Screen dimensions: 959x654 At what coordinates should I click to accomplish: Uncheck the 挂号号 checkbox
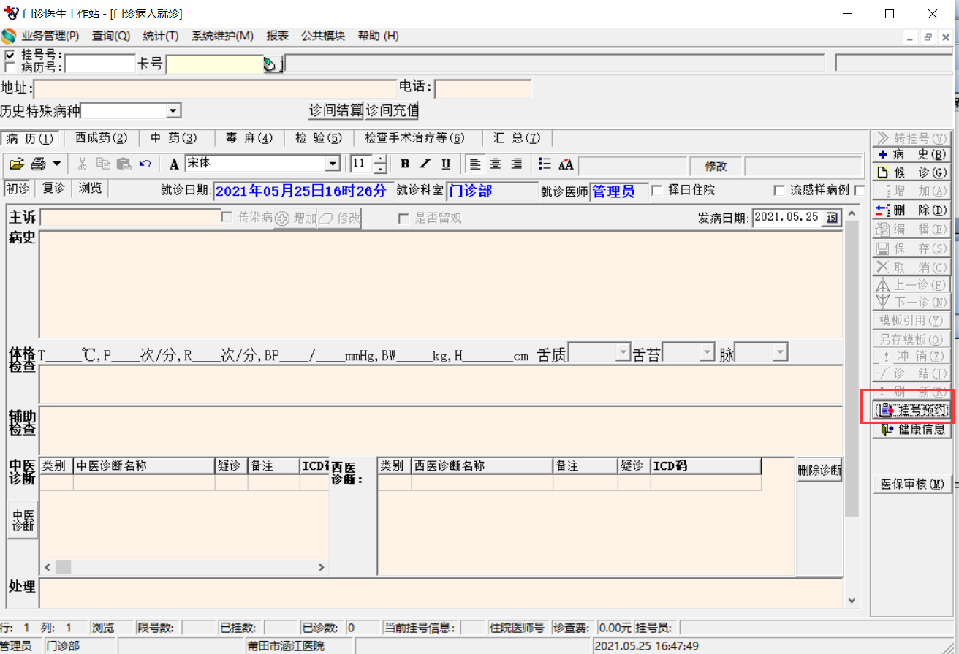[x=10, y=55]
